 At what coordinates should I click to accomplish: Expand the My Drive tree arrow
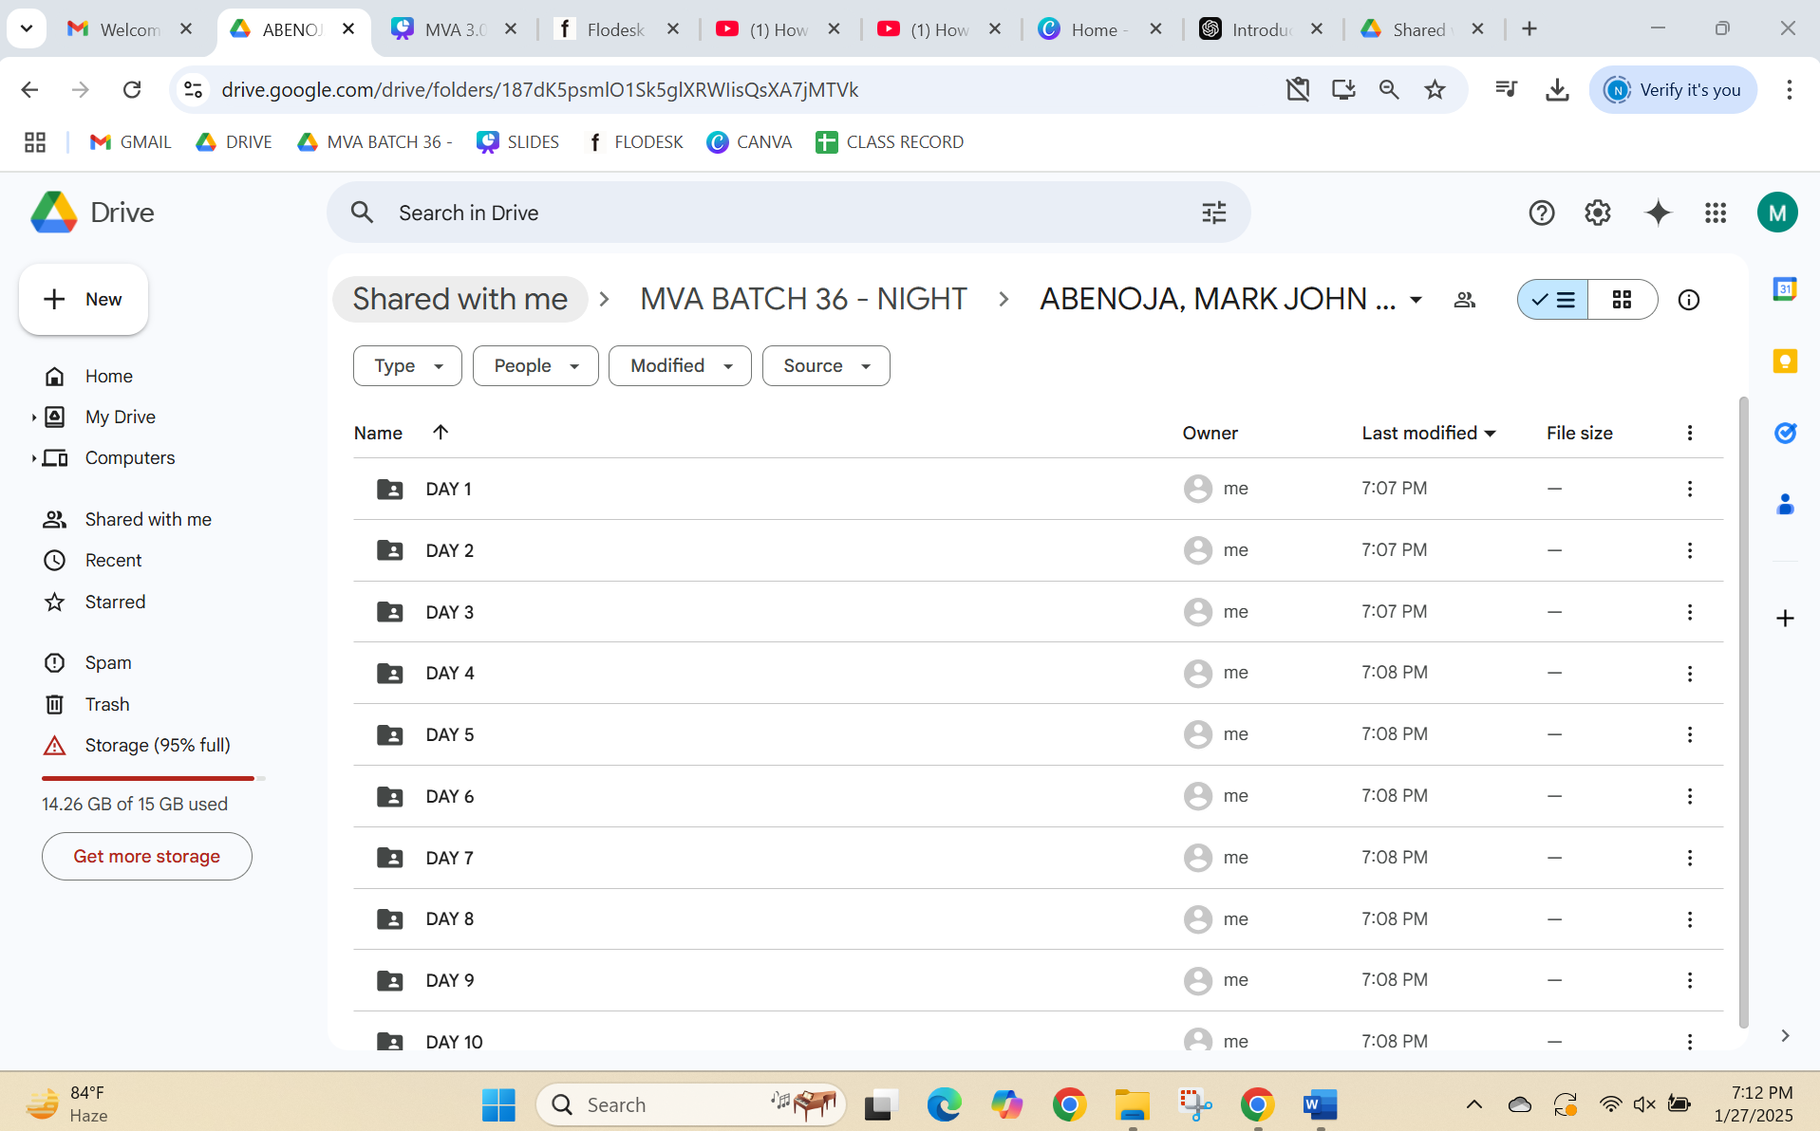33,417
